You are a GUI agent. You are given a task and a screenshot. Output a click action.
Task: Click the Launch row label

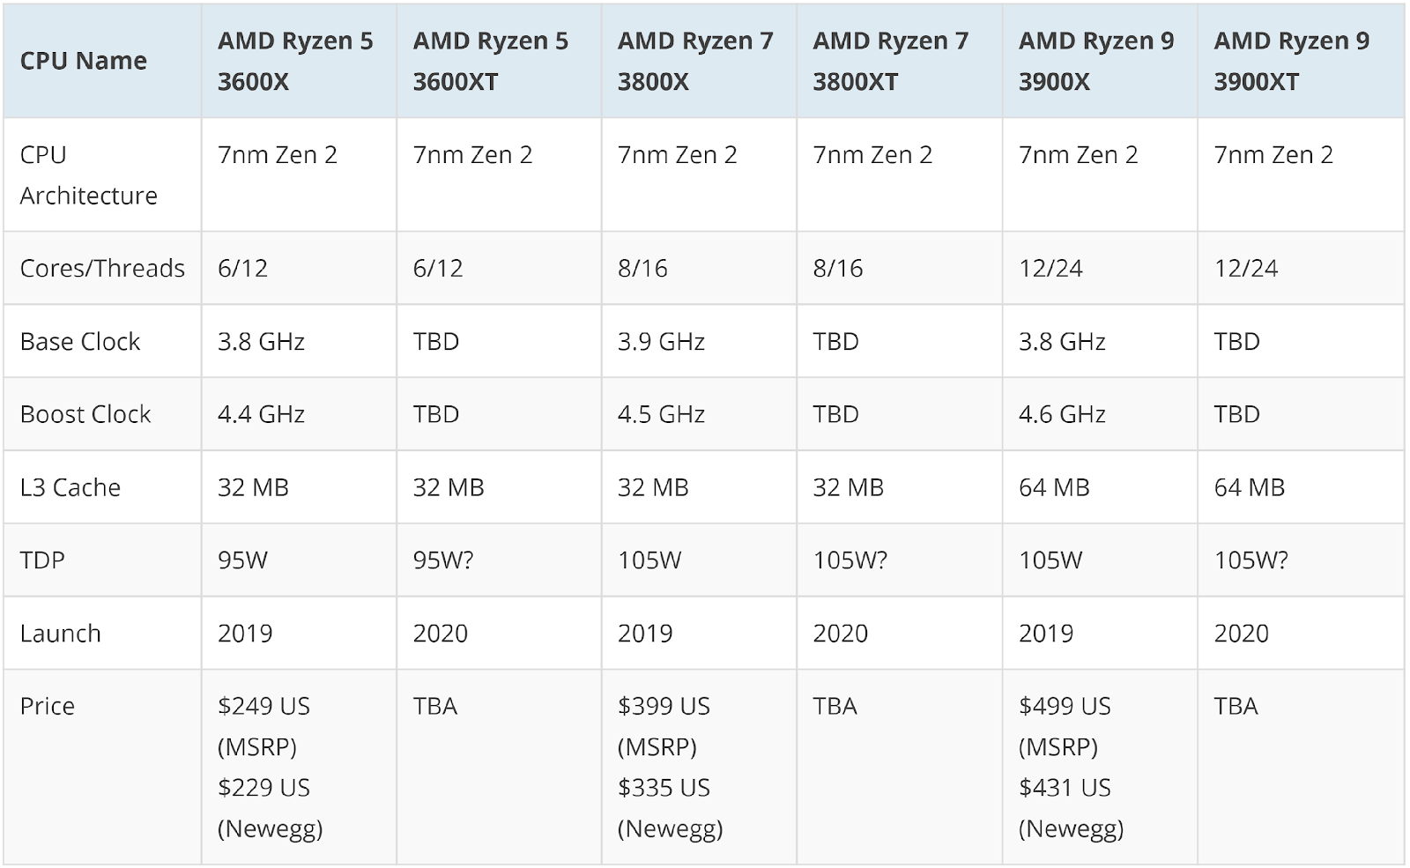(x=60, y=633)
